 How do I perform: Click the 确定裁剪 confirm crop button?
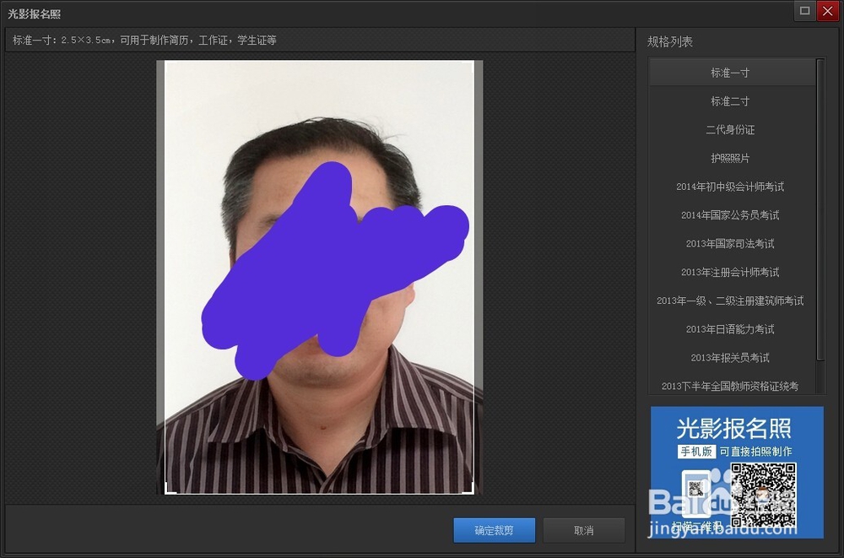tap(494, 530)
